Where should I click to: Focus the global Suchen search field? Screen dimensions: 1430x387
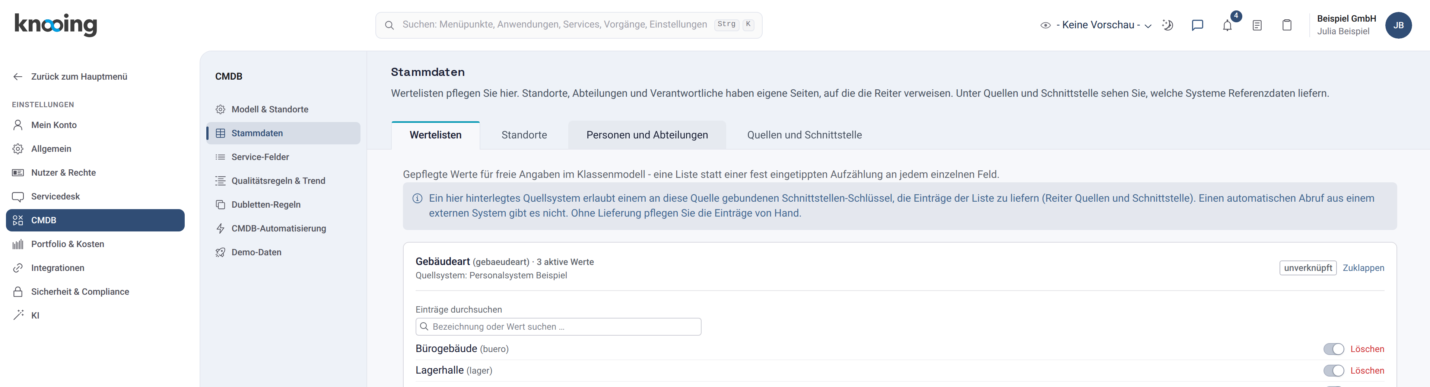[569, 25]
